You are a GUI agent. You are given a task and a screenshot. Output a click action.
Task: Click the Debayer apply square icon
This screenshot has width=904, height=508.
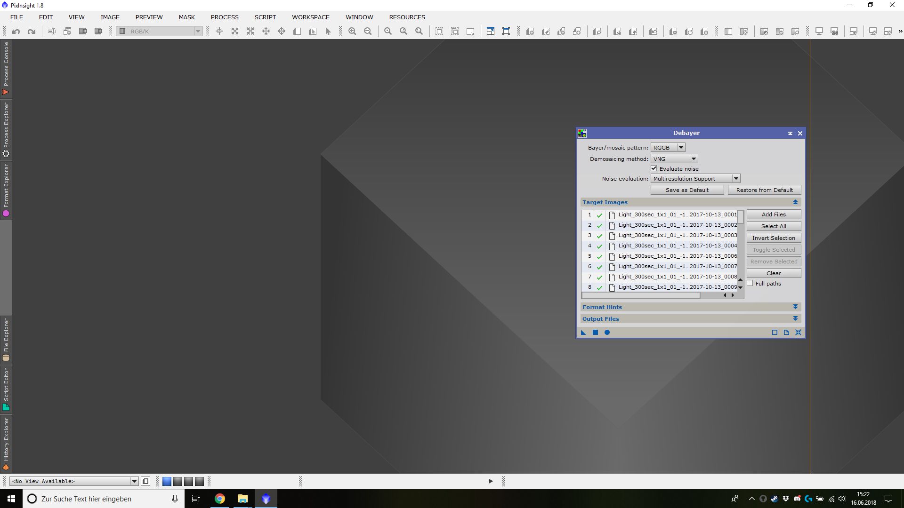point(595,333)
